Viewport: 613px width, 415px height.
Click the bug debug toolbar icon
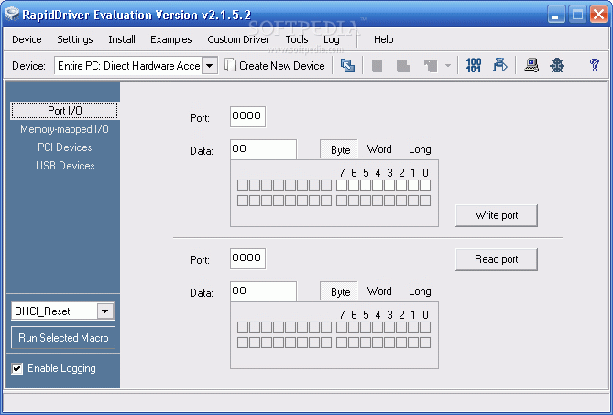(557, 65)
